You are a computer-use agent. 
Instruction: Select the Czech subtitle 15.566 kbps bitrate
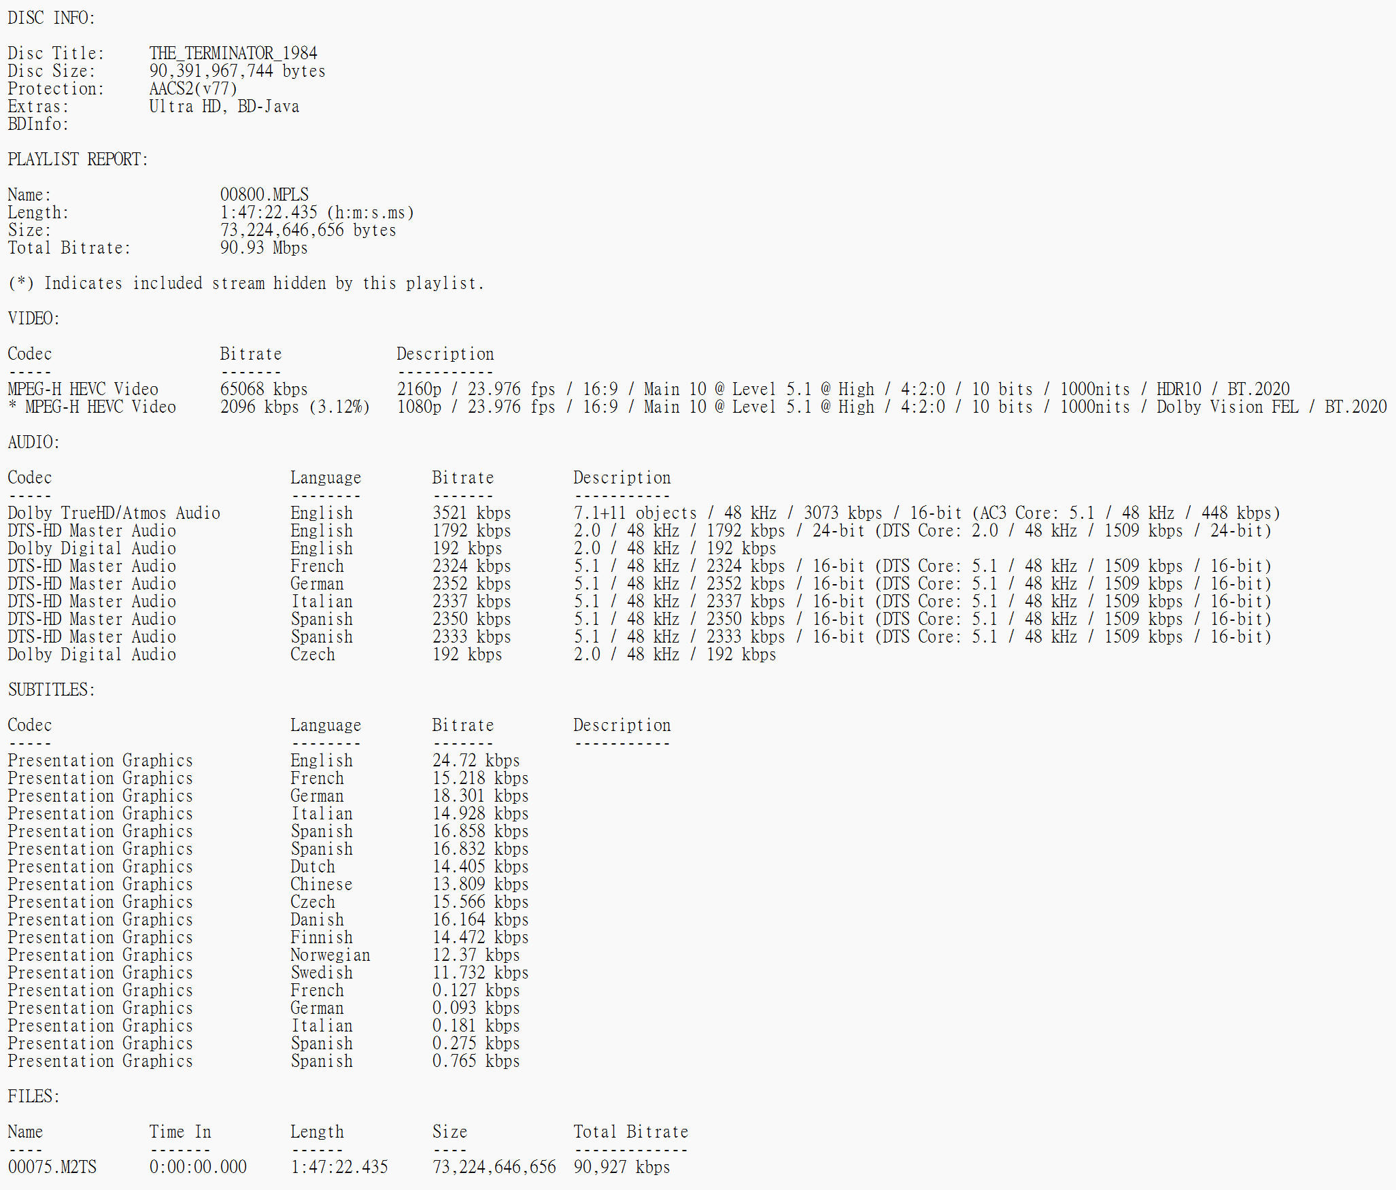[480, 902]
